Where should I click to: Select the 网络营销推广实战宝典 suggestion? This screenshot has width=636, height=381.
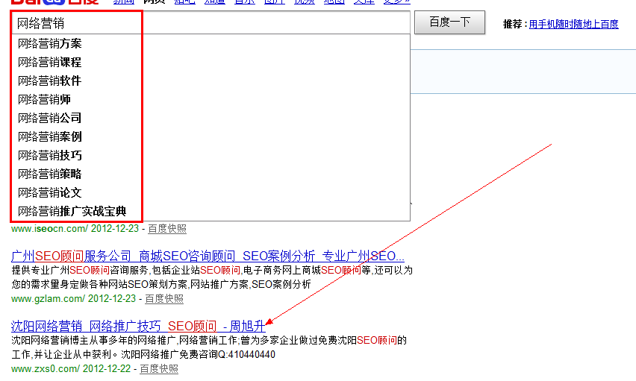point(72,212)
